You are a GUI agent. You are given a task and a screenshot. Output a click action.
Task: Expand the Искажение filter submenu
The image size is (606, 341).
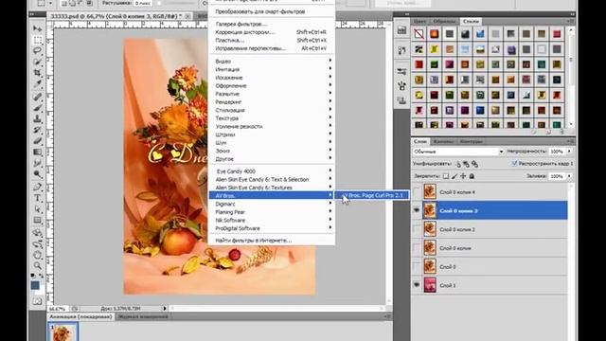(272, 78)
